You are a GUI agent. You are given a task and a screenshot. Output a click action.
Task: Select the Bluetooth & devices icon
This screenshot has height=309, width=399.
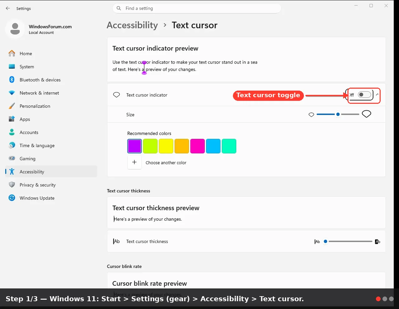(x=12, y=80)
